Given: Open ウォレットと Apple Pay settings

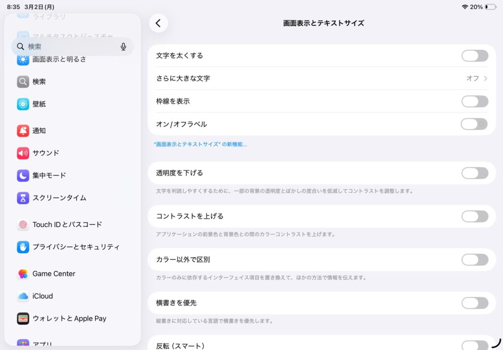Looking at the screenshot, I should click(x=69, y=319).
